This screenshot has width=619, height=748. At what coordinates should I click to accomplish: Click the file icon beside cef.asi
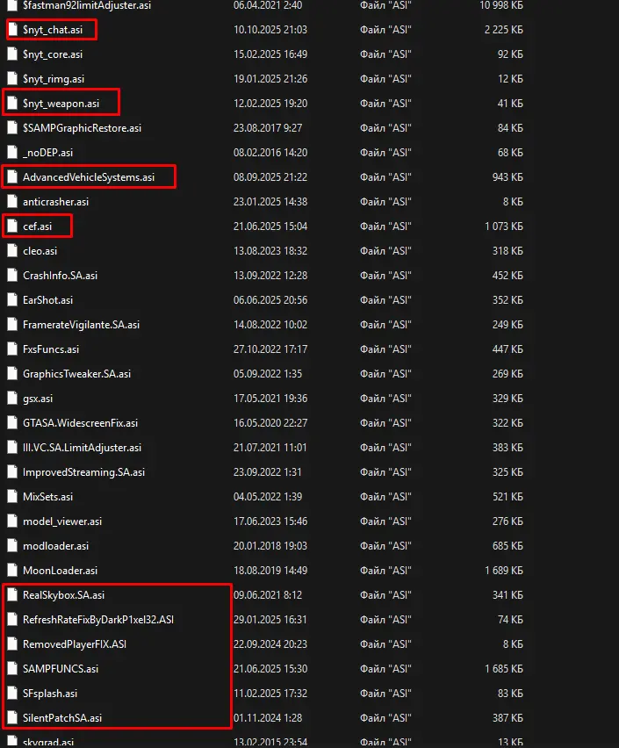12,227
